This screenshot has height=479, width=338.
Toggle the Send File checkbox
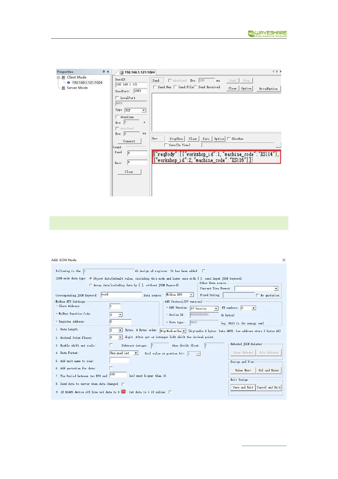(x=175, y=87)
